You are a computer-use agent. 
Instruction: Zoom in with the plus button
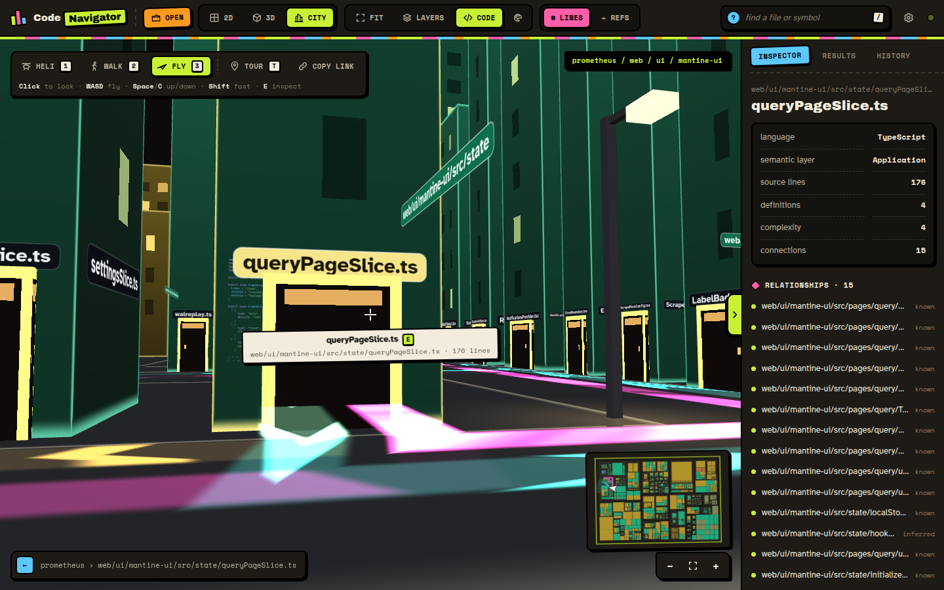coord(716,566)
